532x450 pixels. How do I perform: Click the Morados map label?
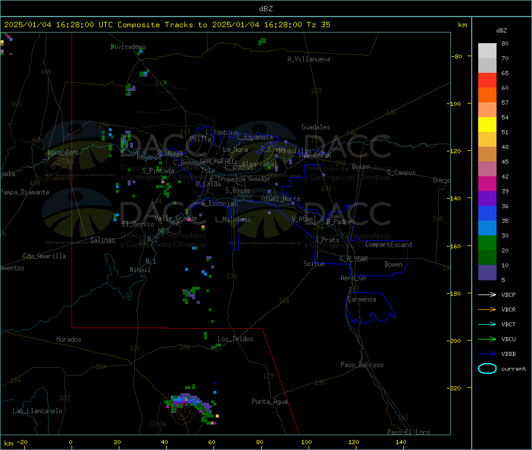[x=69, y=339]
